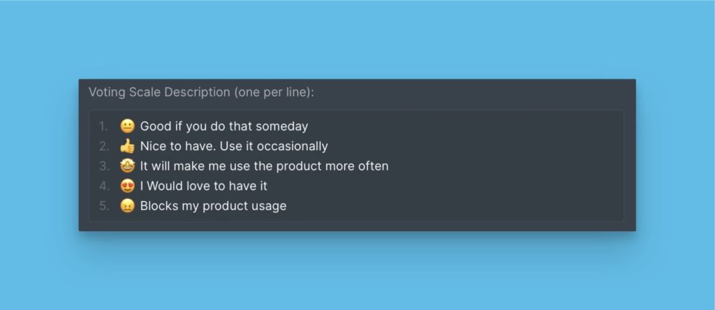Click line number 2 in the list
715x310 pixels.
(x=104, y=147)
